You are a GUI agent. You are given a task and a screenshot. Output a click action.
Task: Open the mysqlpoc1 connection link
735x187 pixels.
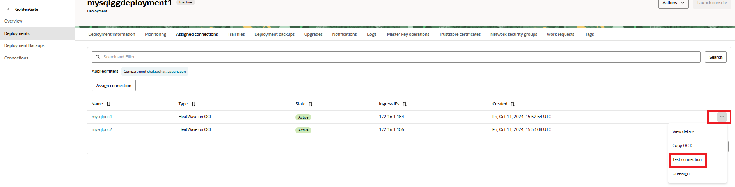coord(101,117)
